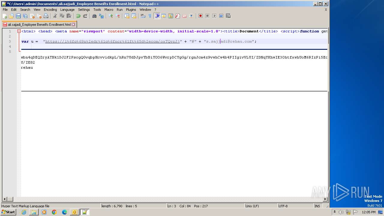Toggle monitoring eye icon

191,16
